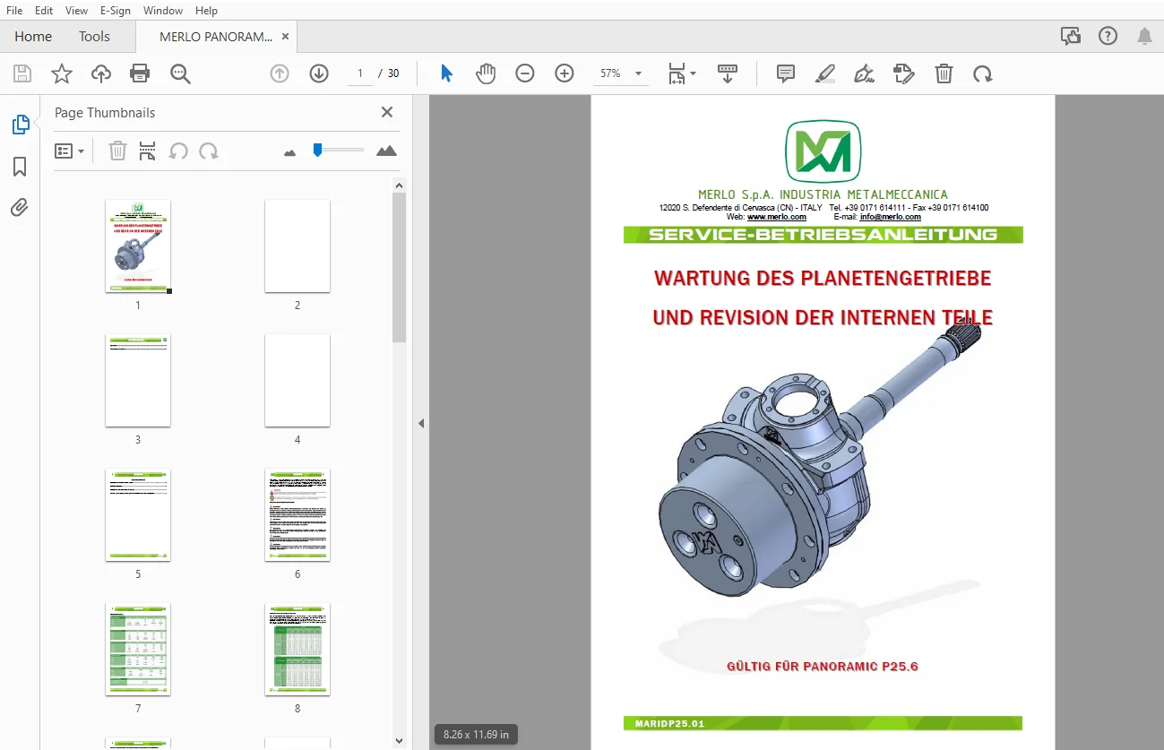
Task: Open the Bookmarks pane
Action: point(20,167)
